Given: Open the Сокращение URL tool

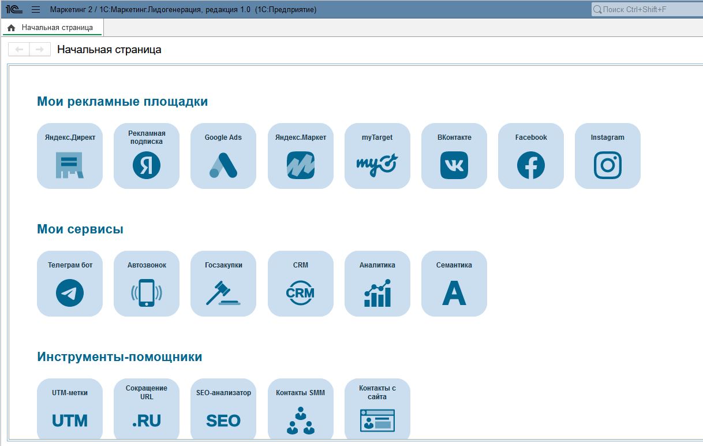Looking at the screenshot, I should tap(147, 410).
